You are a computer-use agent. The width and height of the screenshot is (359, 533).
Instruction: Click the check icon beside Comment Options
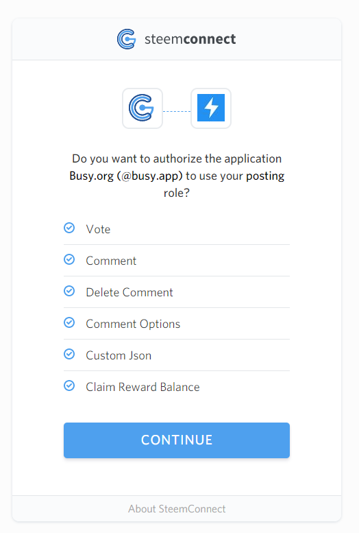point(69,322)
